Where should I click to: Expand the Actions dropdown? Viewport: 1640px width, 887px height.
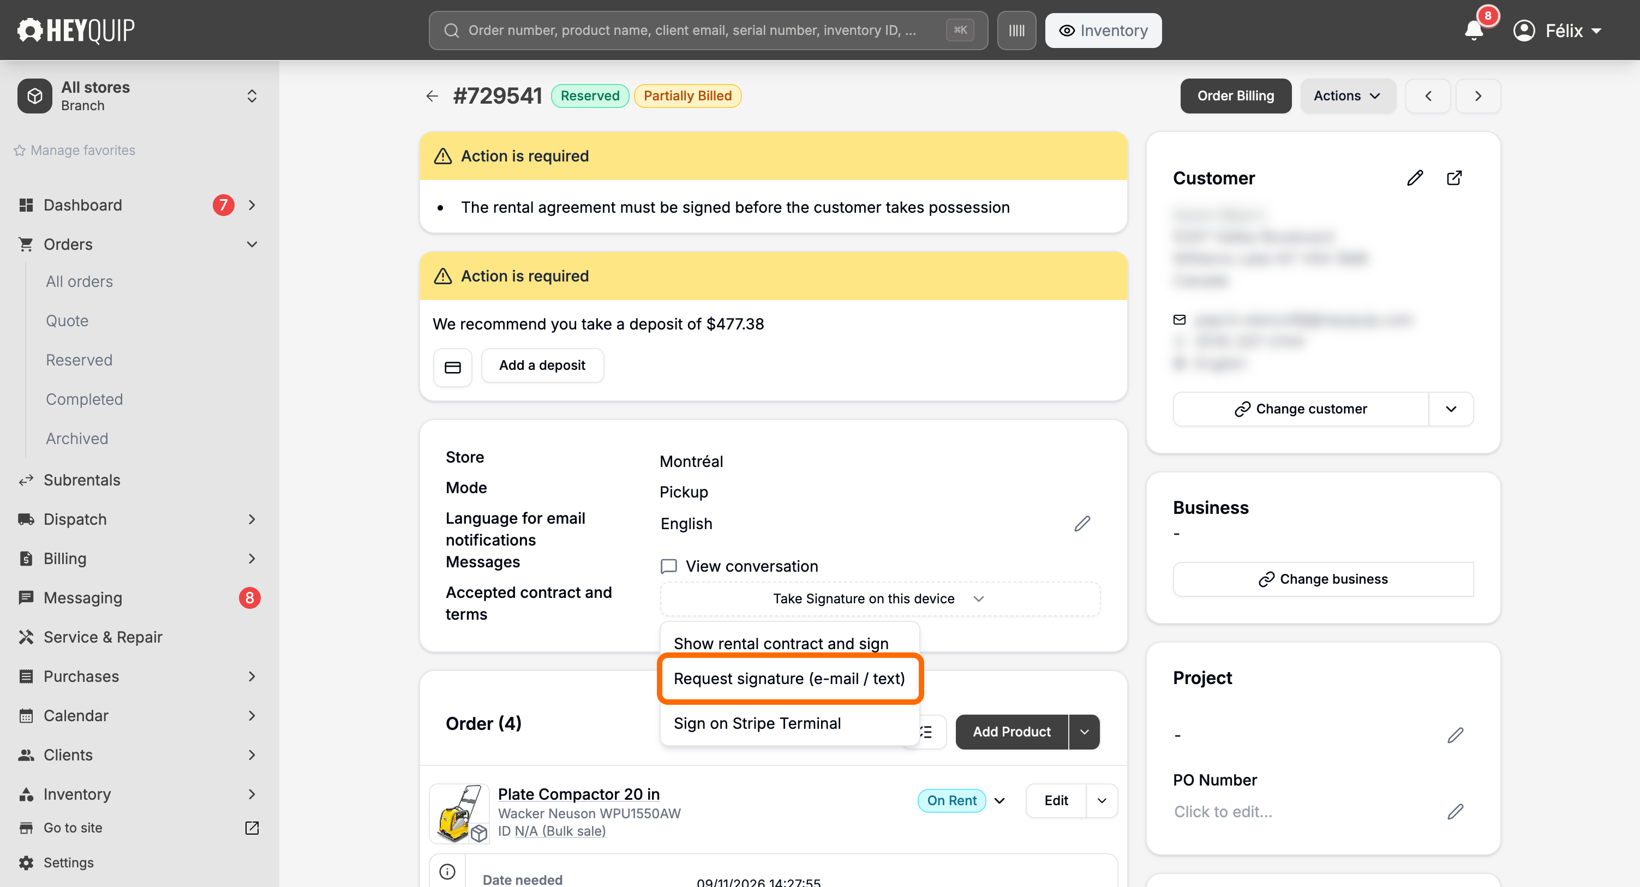tap(1348, 96)
